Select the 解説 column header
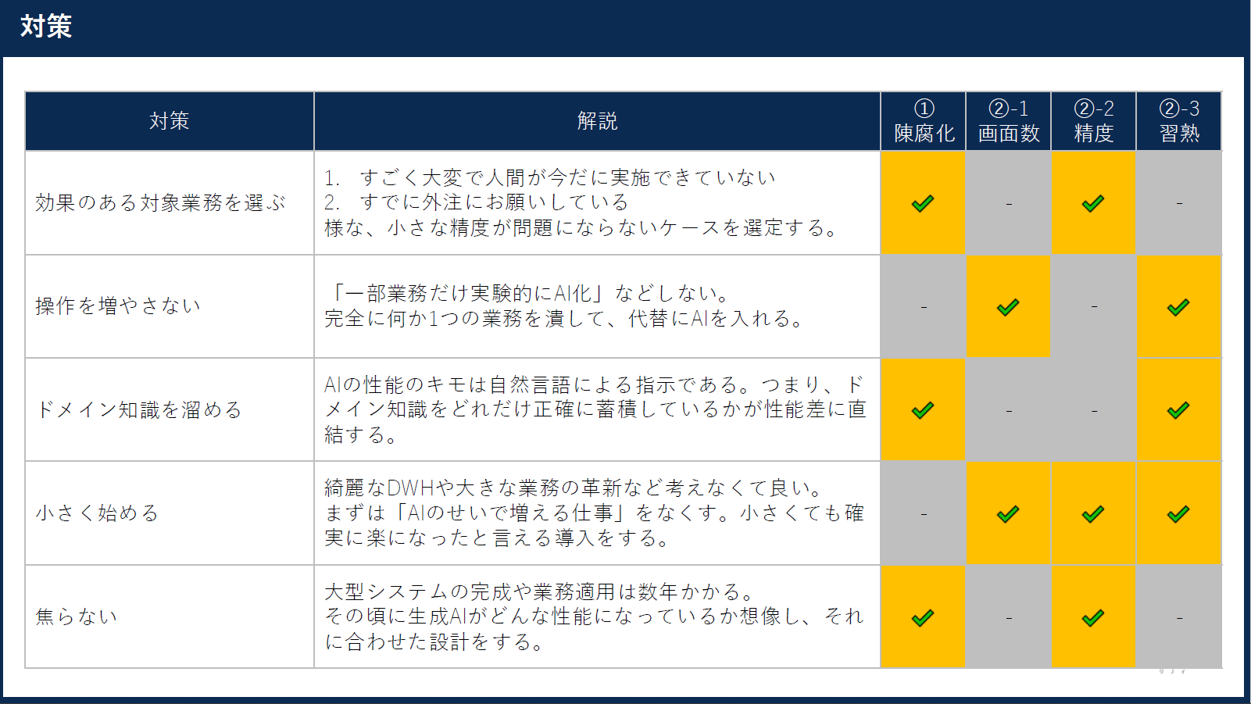This screenshot has height=704, width=1251. coord(597,121)
